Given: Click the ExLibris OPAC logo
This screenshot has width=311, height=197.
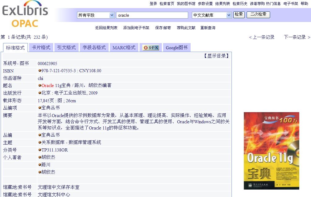Looking at the screenshot, I should coord(25,14).
